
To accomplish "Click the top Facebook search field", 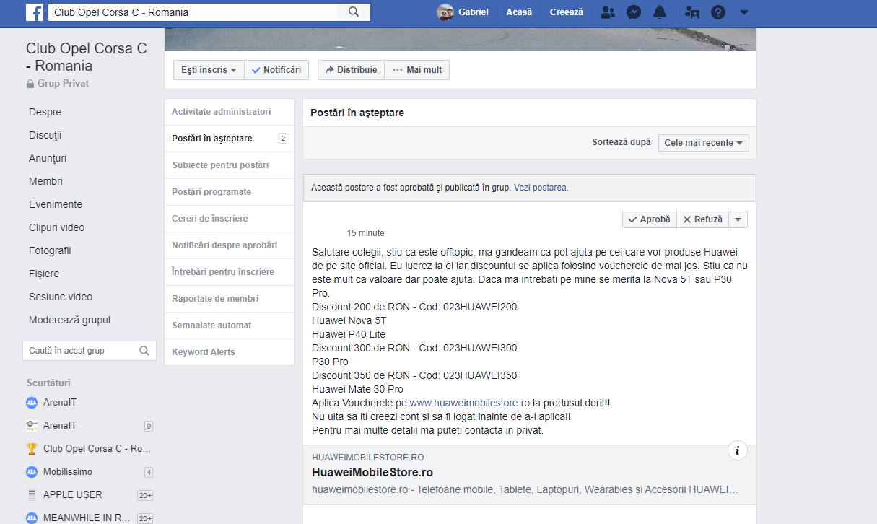I will 193,12.
